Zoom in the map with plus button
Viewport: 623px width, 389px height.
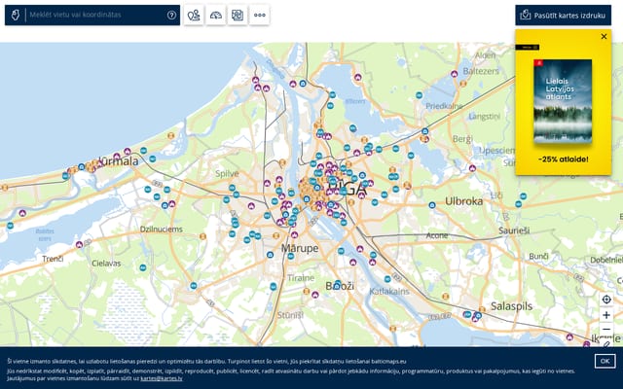(x=606, y=315)
